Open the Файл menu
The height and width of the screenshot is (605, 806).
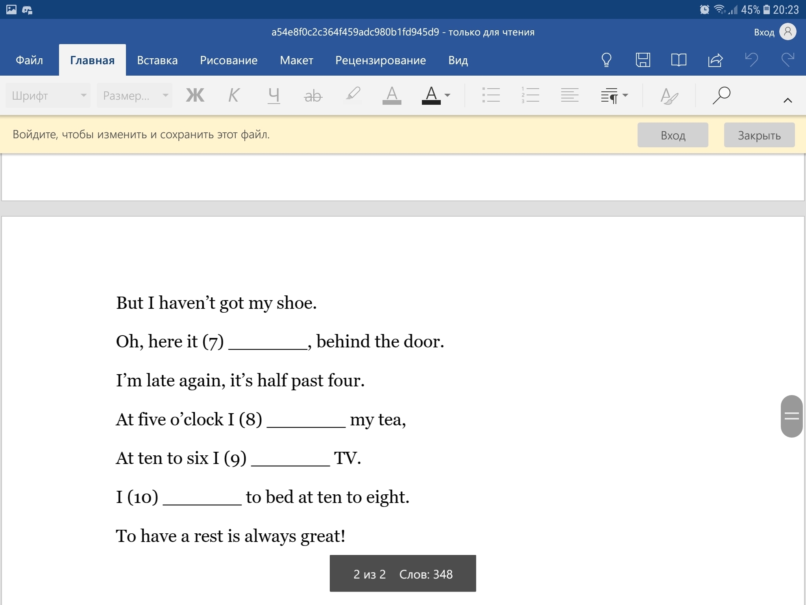pyautogui.click(x=30, y=60)
